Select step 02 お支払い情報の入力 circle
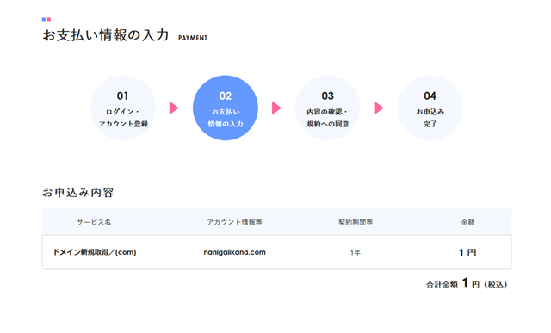This screenshot has width=551, height=333. click(x=226, y=108)
